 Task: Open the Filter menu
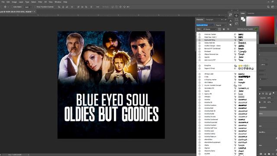point(40,2)
